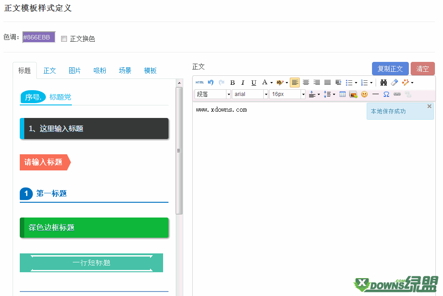
Task: Insert a hyperlink with chain icon
Action: (x=397, y=94)
